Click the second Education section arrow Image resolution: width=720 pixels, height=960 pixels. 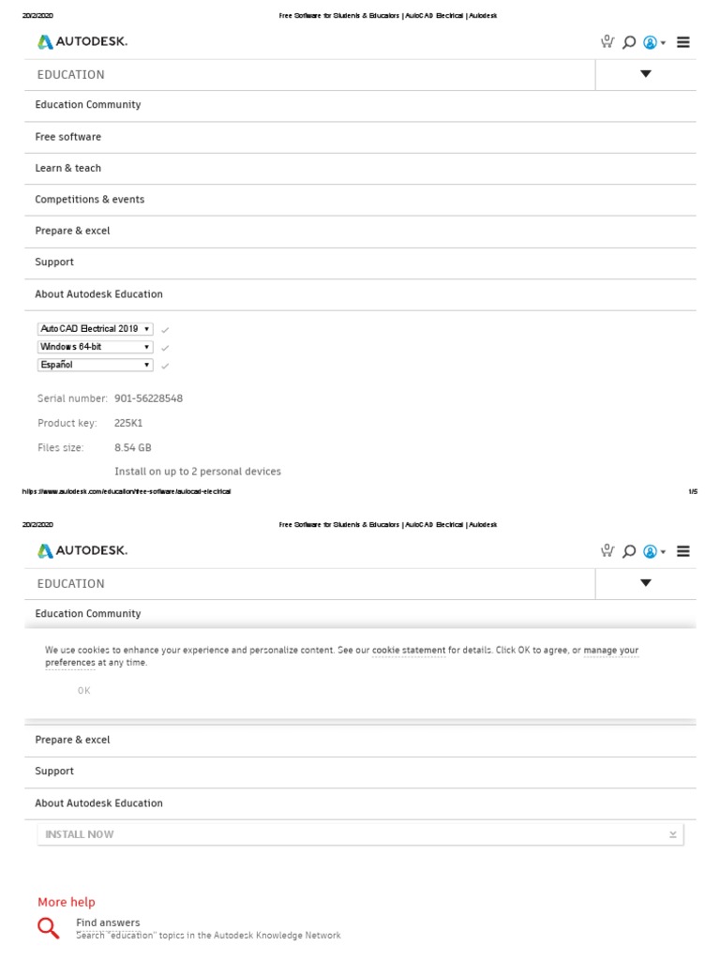[x=646, y=583]
